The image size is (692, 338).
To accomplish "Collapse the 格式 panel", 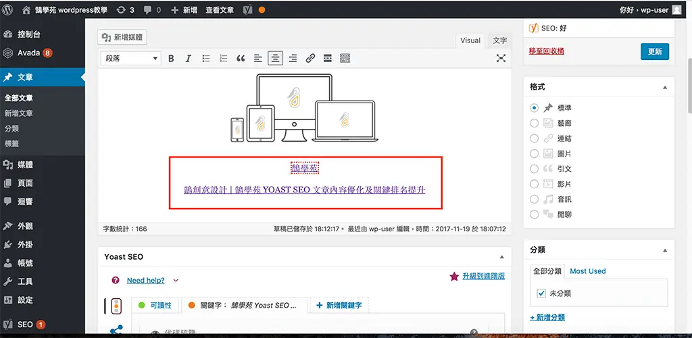I will pyautogui.click(x=665, y=87).
